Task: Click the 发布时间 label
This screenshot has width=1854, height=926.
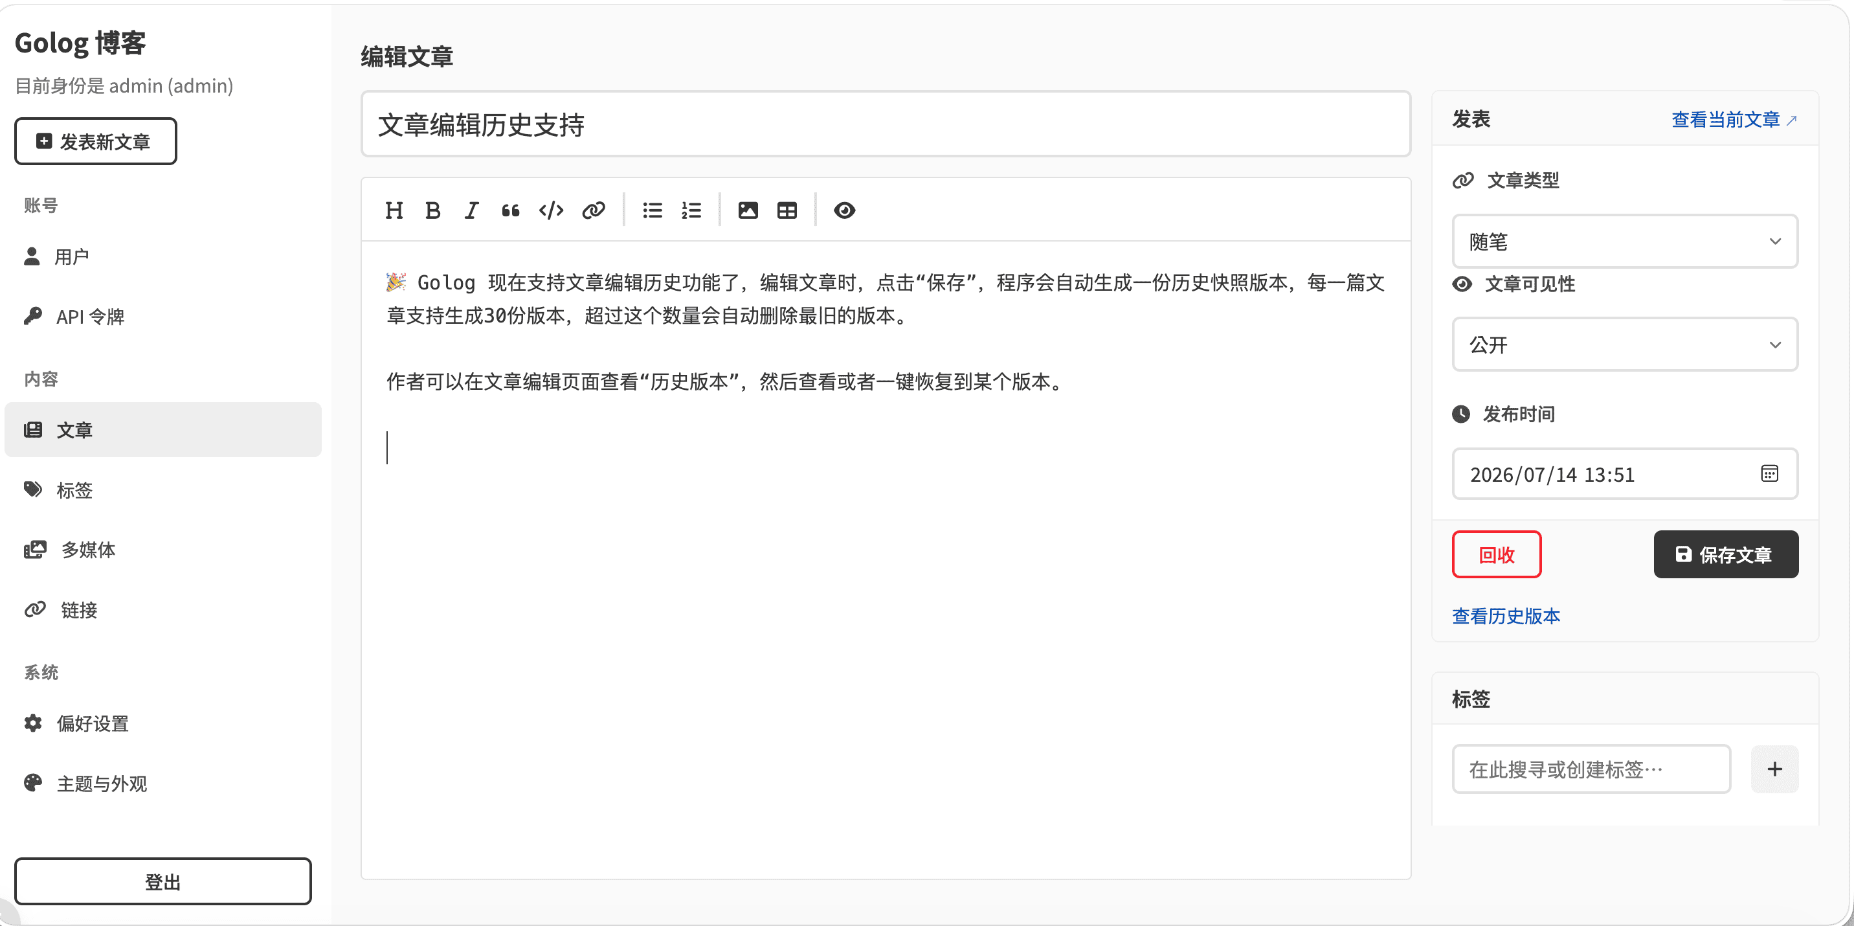Action: 1519,414
